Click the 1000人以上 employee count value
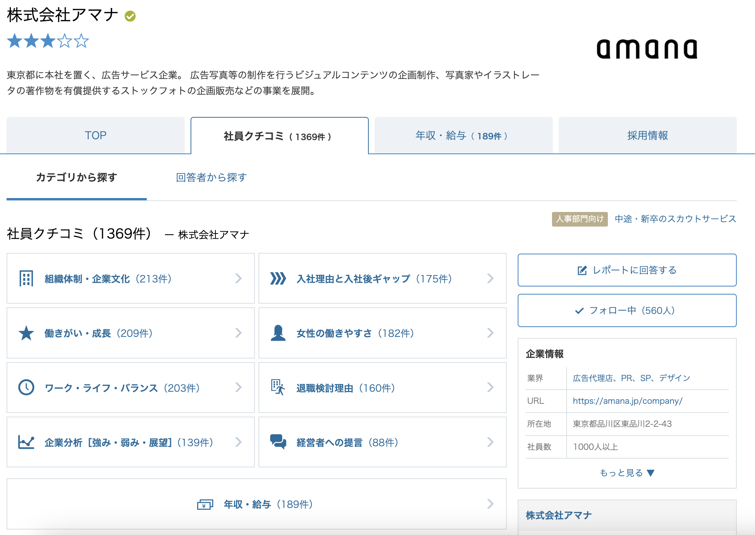Screen dimensions: 755x535 click(x=595, y=447)
